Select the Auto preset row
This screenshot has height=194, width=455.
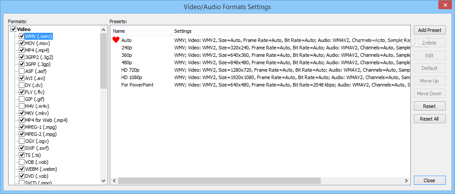coord(260,40)
